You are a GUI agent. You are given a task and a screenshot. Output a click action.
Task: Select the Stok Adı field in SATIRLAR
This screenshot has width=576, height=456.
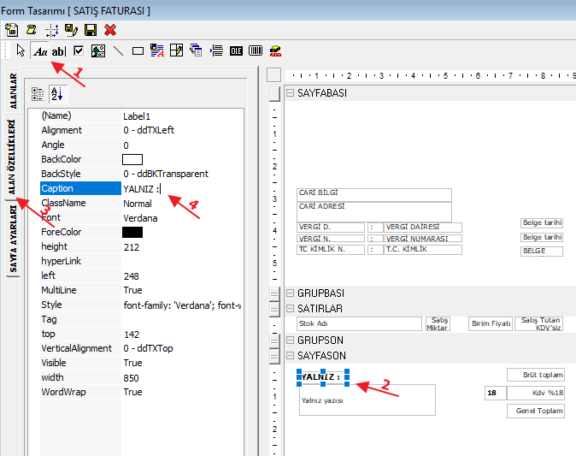click(x=359, y=323)
